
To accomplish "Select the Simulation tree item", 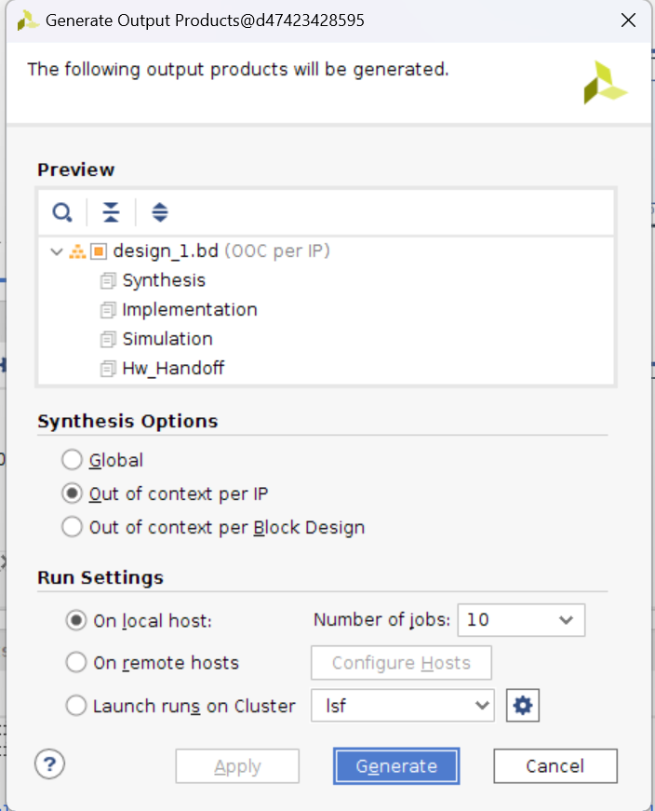I will tap(167, 339).
